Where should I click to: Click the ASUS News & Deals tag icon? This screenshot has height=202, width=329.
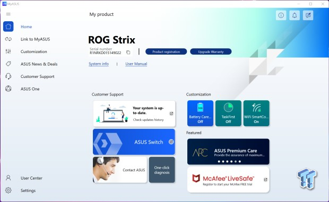pos(8,64)
